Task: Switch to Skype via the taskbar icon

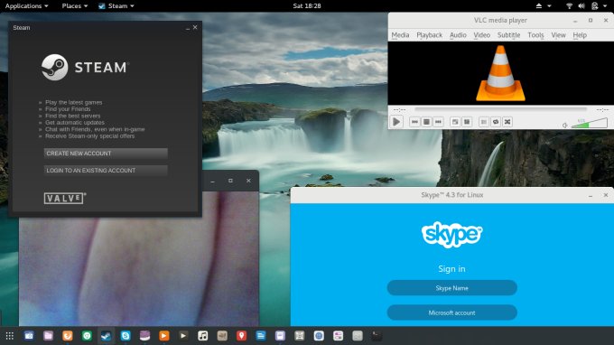Action: point(126,336)
